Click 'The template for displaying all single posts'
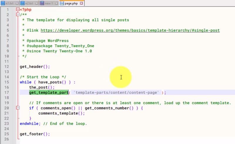Screen dimensions: 235x144 pyautogui.click(x=78, y=20)
